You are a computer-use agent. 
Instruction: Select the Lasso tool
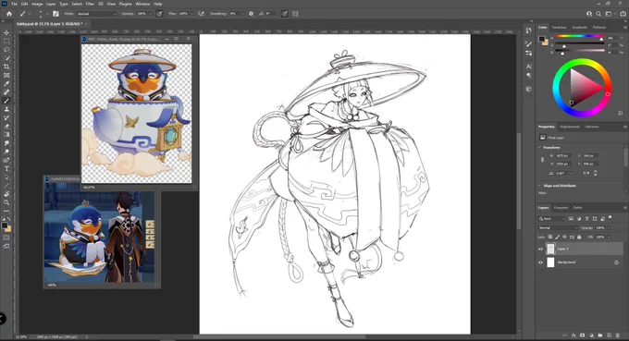6,50
